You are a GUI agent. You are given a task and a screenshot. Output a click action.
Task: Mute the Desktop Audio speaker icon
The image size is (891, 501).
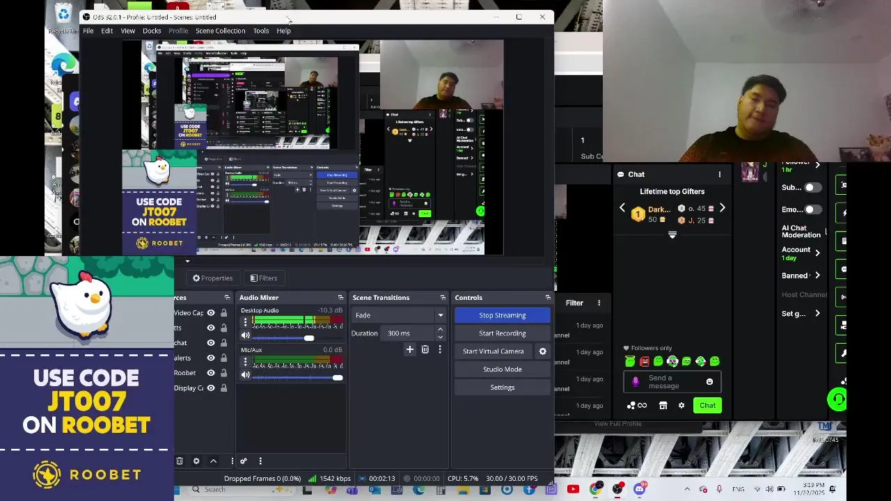[245, 336]
